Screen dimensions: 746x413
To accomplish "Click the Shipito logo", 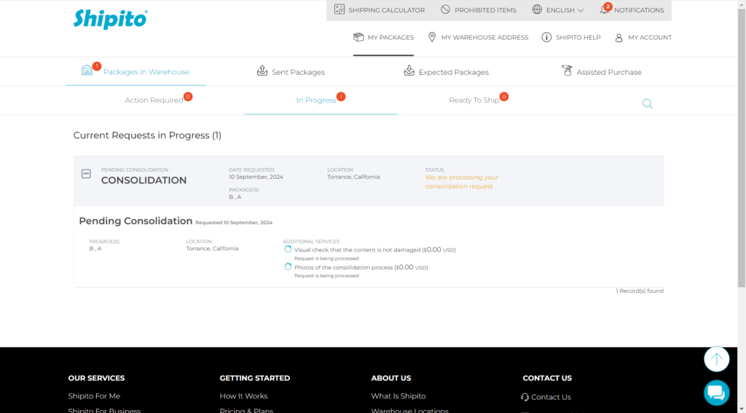I will (x=111, y=19).
